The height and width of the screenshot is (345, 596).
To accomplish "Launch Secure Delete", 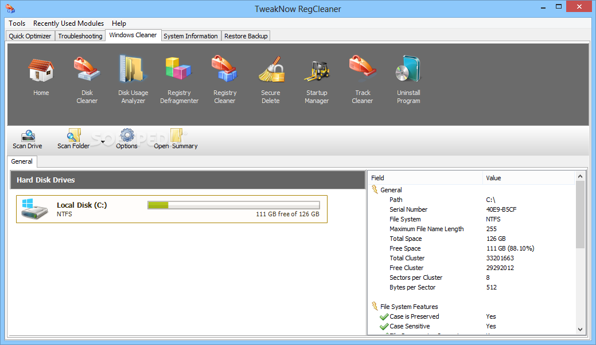I will point(271,69).
